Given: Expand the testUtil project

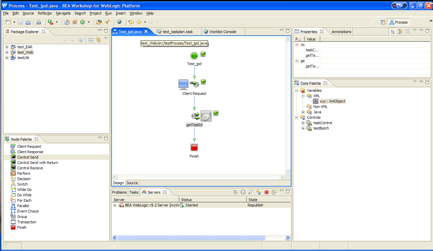Looking at the screenshot, I should point(7,58).
